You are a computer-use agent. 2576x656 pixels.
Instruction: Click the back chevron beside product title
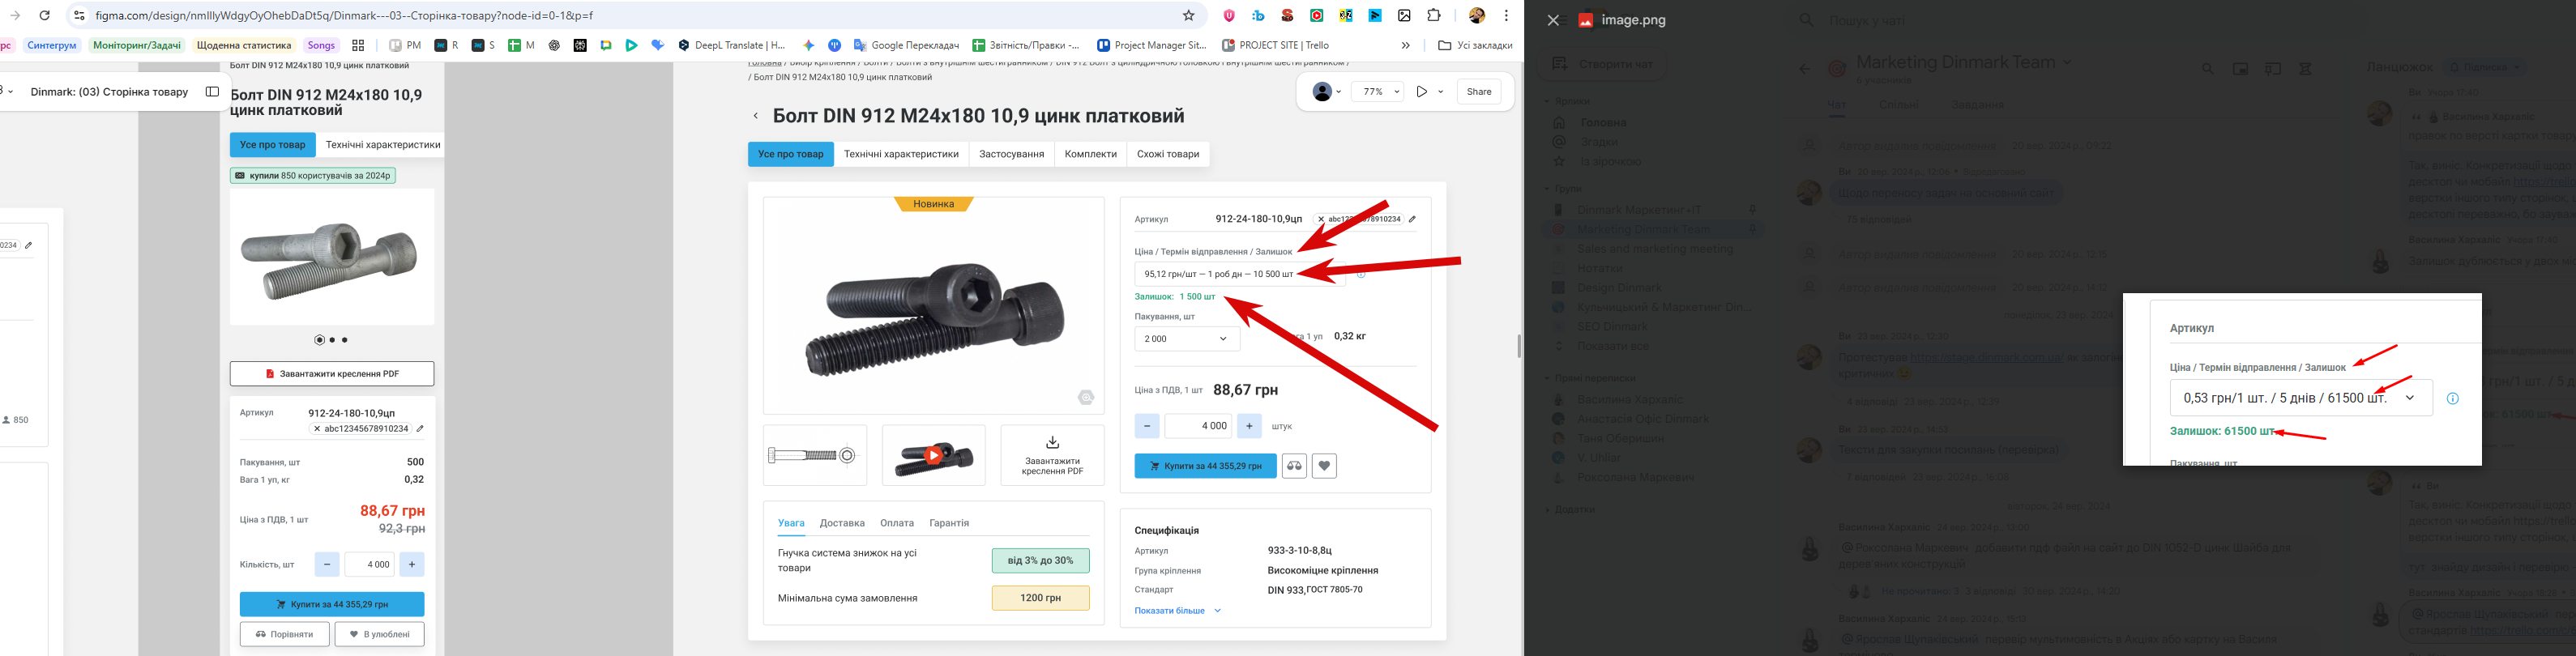[756, 116]
